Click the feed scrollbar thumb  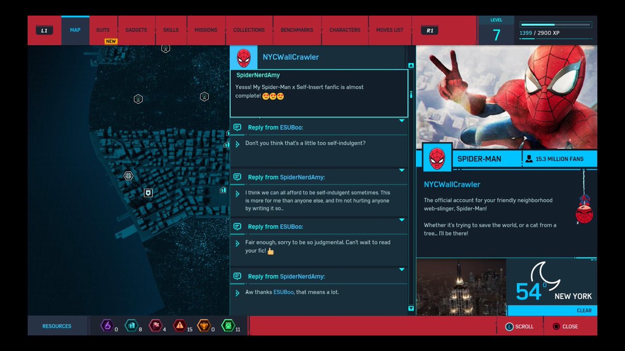pyautogui.click(x=411, y=95)
